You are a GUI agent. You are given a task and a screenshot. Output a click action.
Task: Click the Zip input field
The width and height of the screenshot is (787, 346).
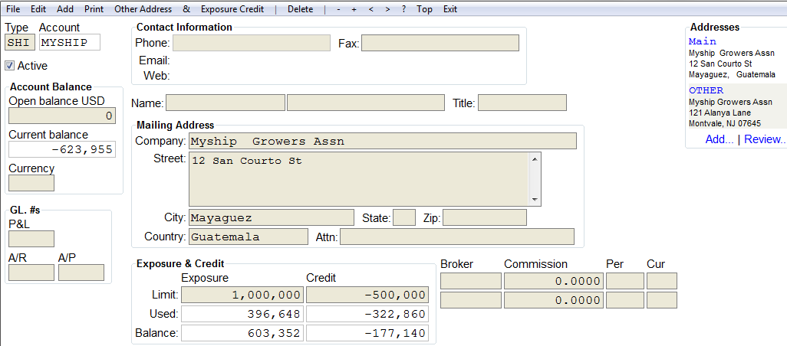484,218
